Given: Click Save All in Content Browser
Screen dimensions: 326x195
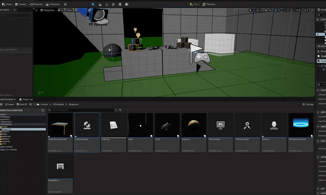Looking at the screenshot, I should 22,104.
